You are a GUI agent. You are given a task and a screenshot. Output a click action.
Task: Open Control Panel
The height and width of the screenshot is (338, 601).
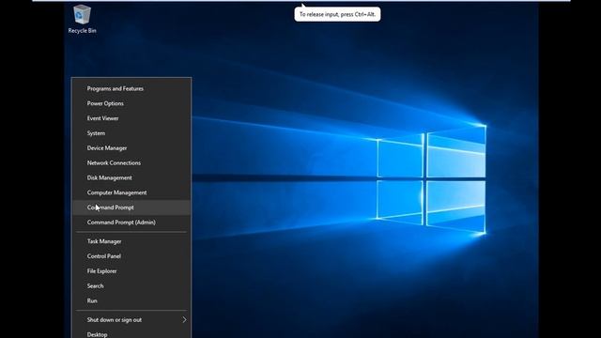131,256
